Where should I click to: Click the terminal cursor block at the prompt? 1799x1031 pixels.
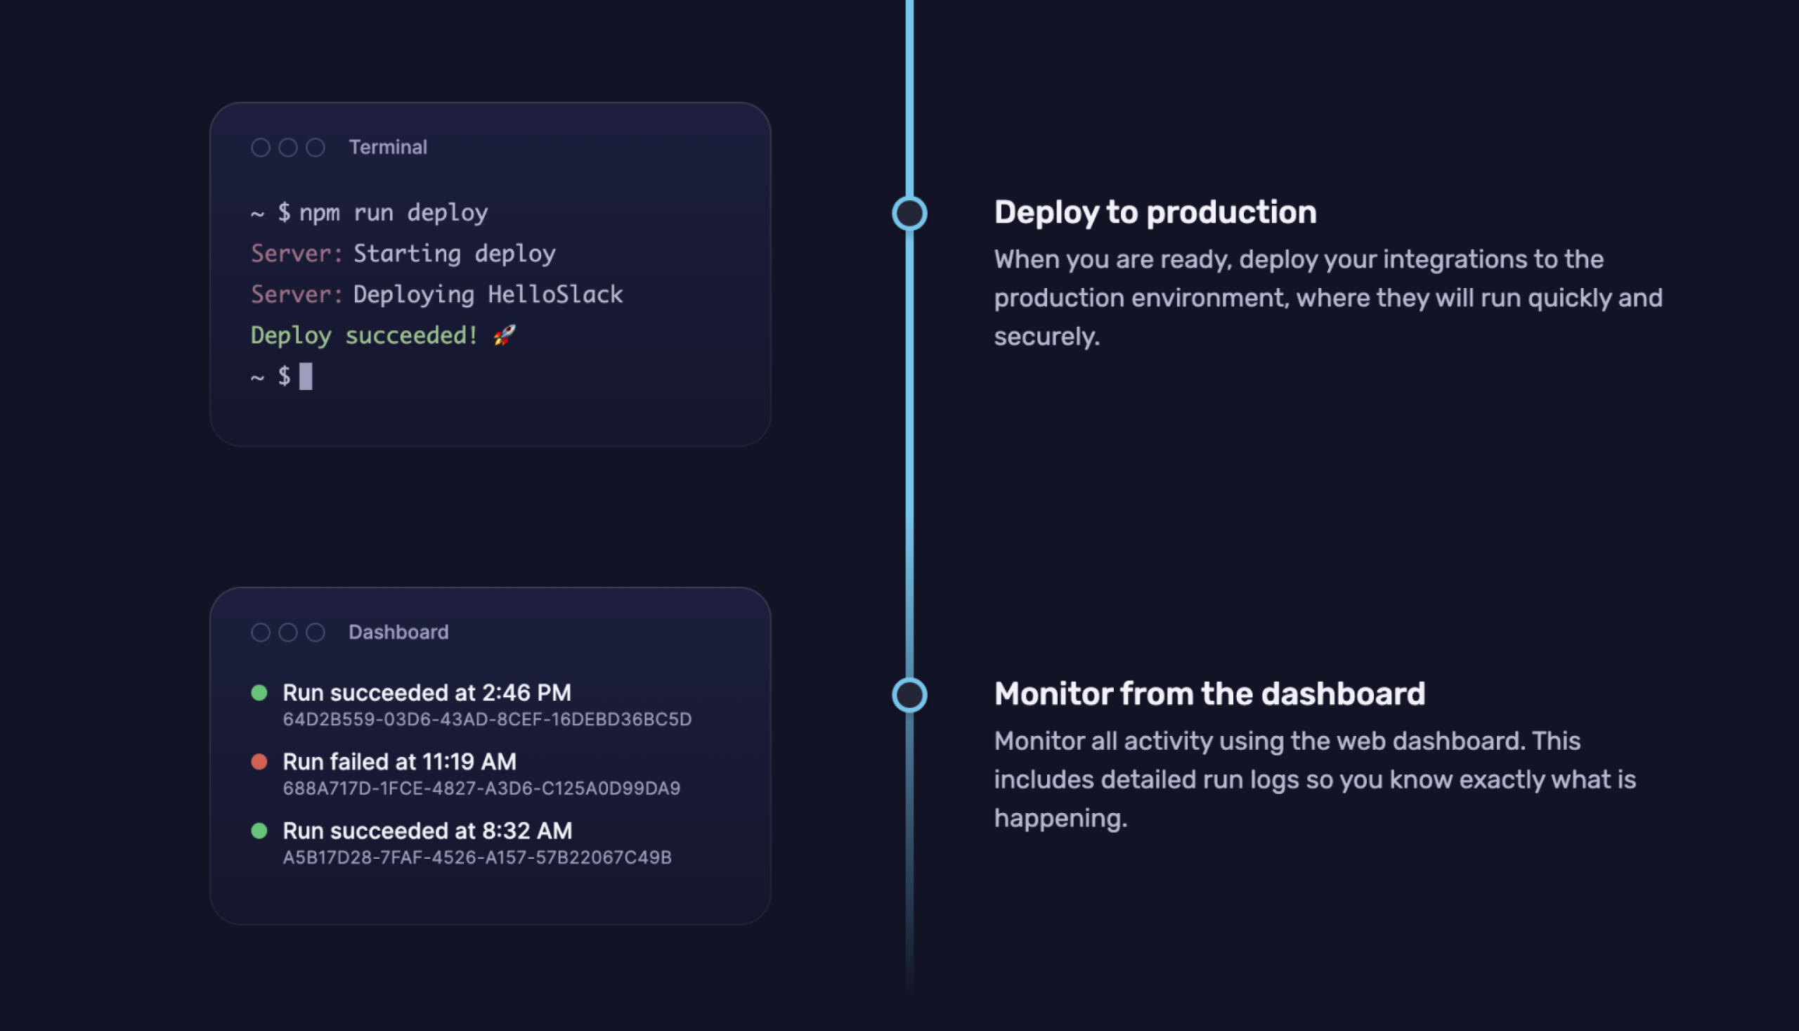[306, 376]
